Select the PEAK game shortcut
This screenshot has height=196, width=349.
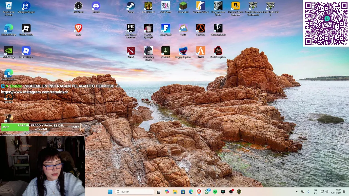(183, 30)
